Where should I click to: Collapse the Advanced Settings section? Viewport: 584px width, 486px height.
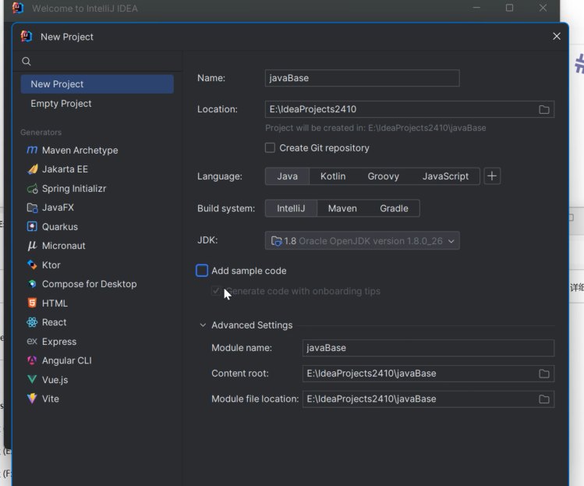point(203,325)
